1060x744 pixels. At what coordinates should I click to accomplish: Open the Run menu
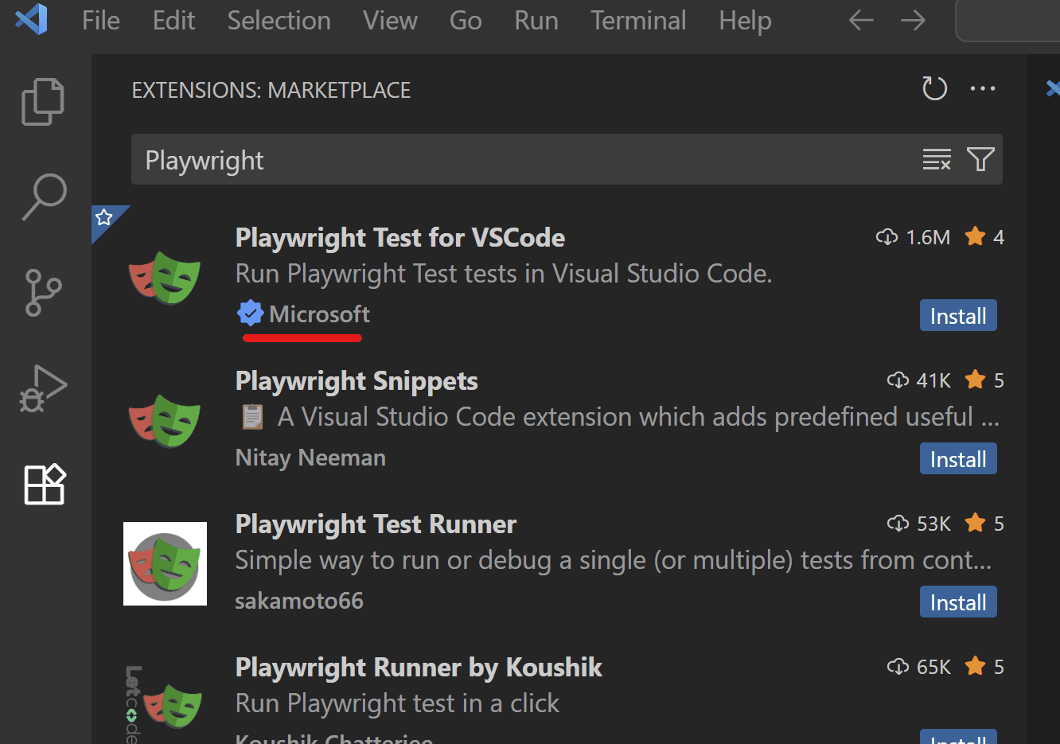tap(536, 20)
